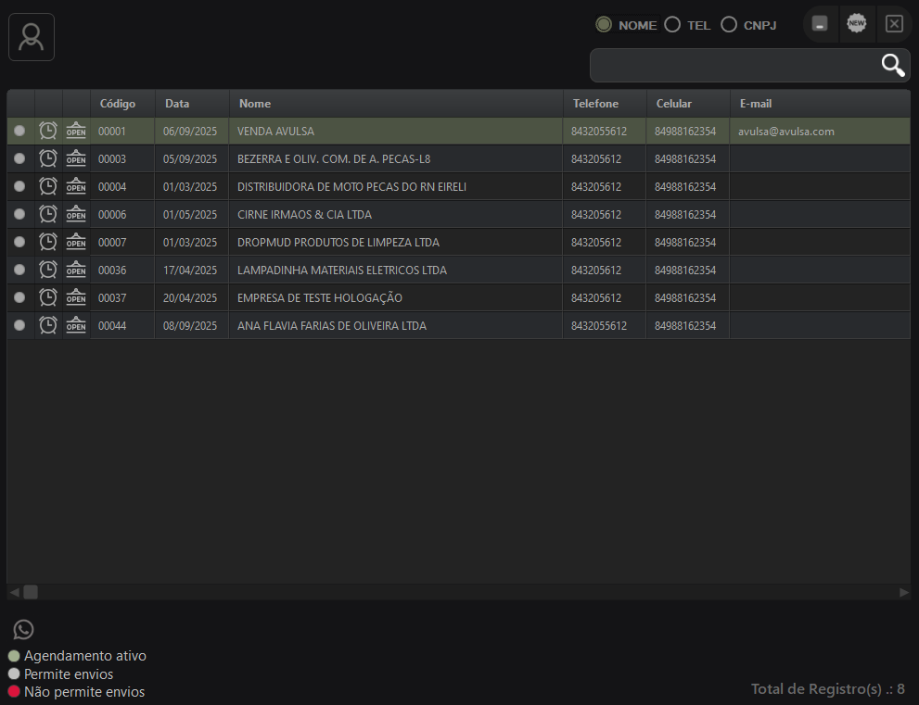Viewport: 919px width, 705px height.
Task: Select the CNPJ search radio button
Action: 729,25
